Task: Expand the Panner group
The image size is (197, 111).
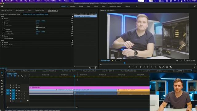Action: point(1,47)
